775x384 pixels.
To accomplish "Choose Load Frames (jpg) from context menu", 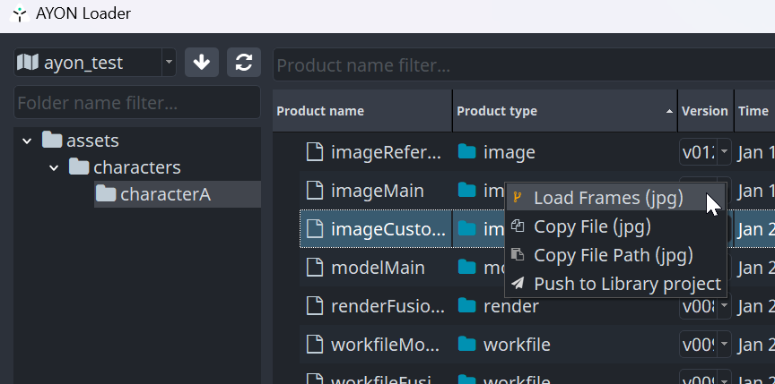I will pyautogui.click(x=607, y=198).
